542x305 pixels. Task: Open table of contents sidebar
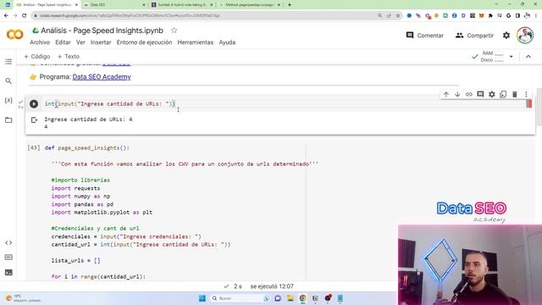click(x=8, y=62)
